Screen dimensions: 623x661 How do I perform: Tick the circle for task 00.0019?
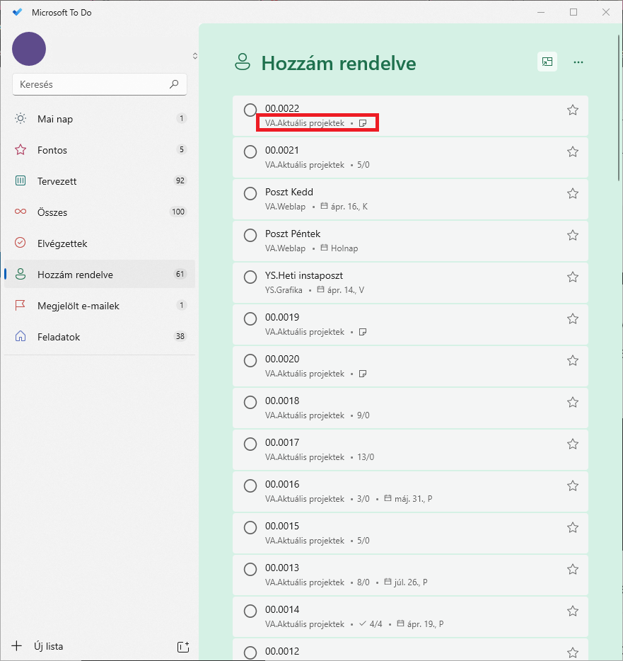(250, 318)
